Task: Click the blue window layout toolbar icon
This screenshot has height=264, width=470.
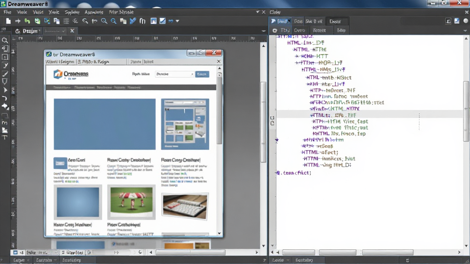Action: (x=153, y=21)
